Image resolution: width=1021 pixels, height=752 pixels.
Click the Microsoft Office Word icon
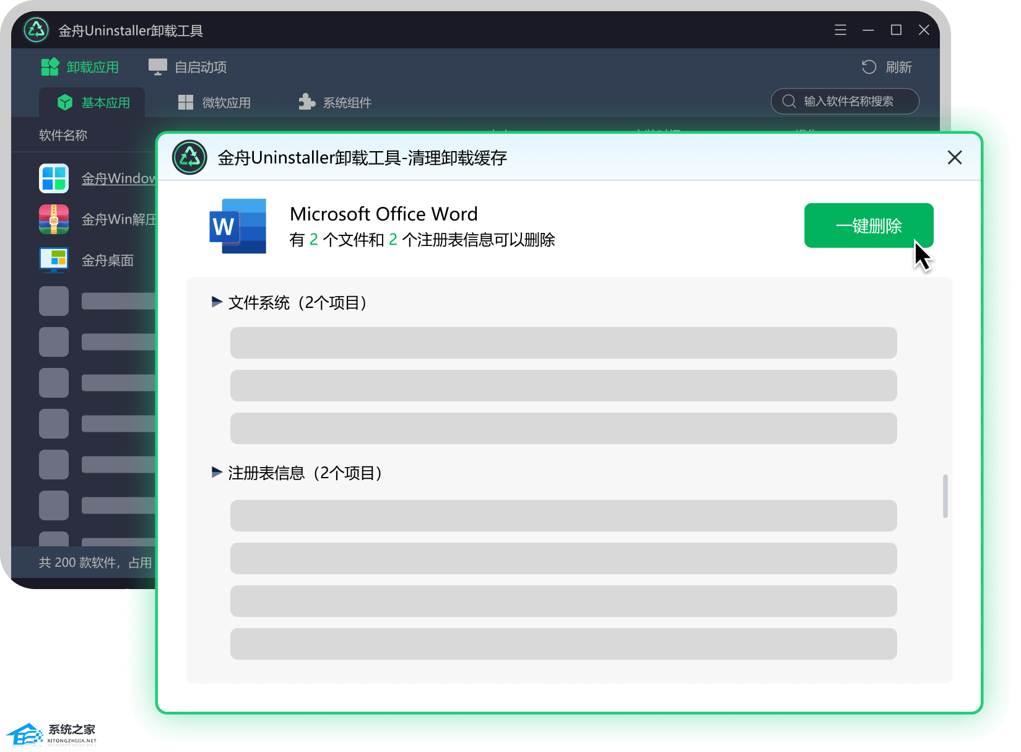coord(238,226)
